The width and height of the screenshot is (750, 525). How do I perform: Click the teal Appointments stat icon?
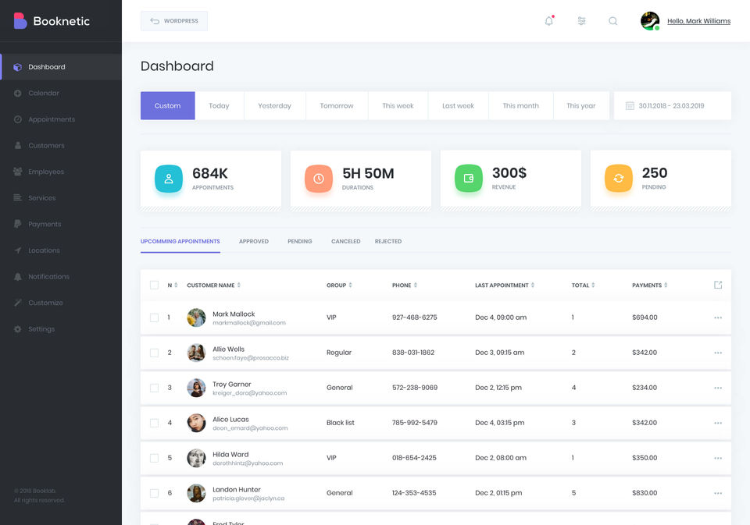click(x=169, y=179)
